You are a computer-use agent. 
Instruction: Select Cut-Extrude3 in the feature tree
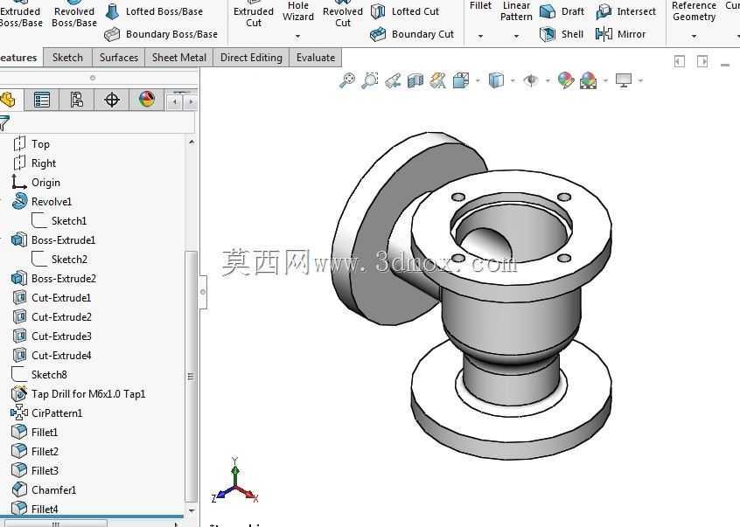pos(61,336)
